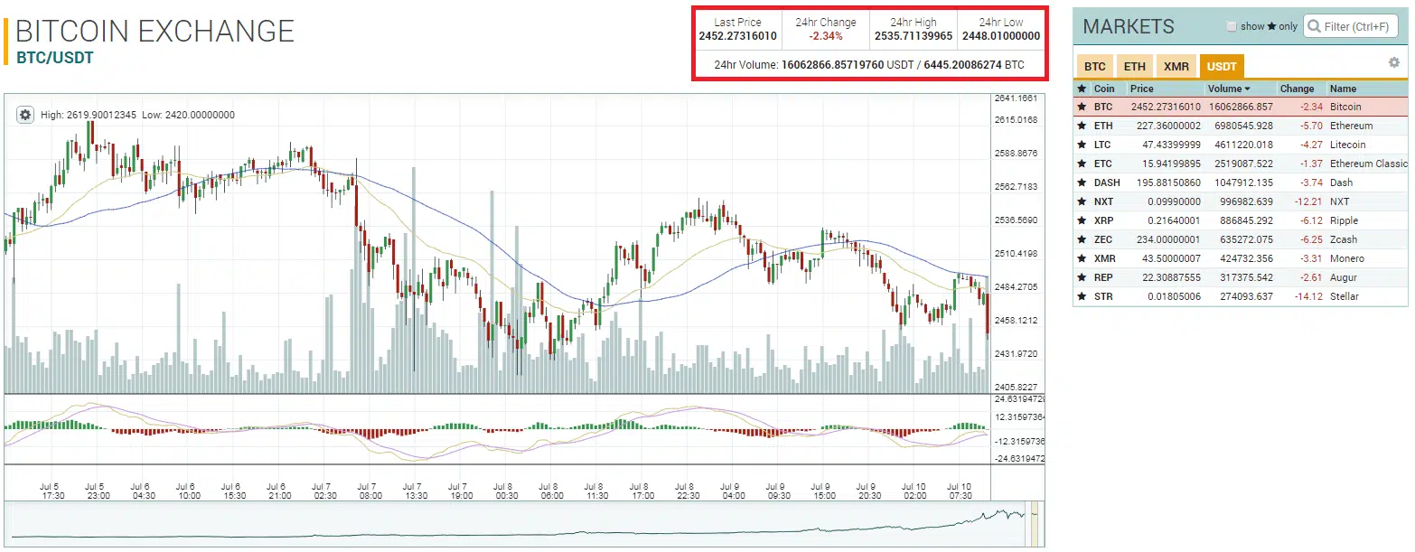Screen dimensions: 1415x552
Task: Mark DASH as a favorite star
Action: 1082,182
